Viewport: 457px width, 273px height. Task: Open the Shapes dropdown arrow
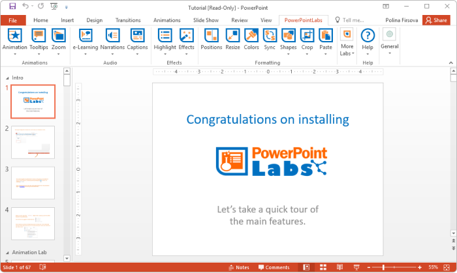(289, 54)
